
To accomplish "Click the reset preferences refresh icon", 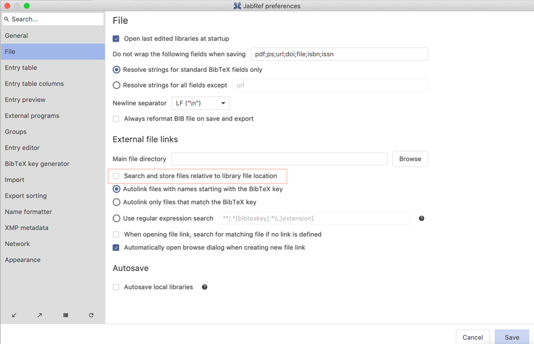I will tap(91, 315).
